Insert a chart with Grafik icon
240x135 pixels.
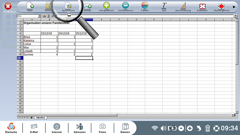[88, 6]
